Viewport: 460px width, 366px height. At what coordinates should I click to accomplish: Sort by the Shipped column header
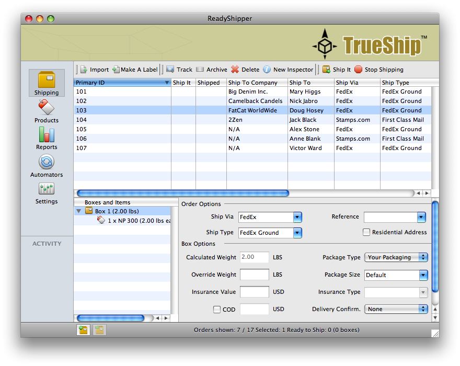(x=211, y=83)
